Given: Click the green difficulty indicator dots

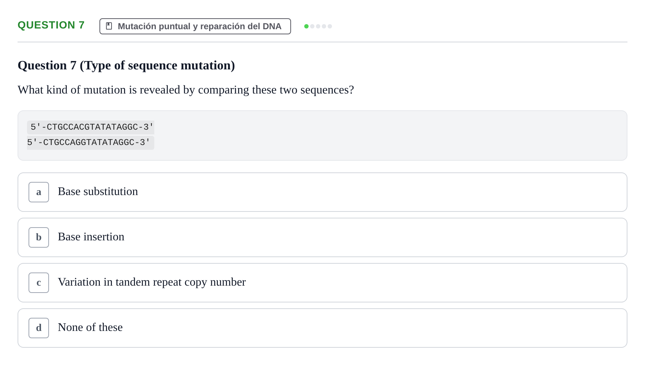Looking at the screenshot, I should pos(318,26).
